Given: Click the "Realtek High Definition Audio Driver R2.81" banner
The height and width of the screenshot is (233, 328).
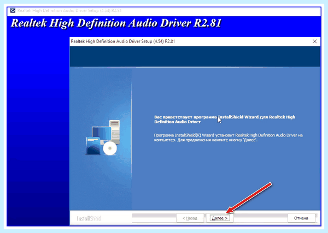Looking at the screenshot, I should tap(116, 23).
